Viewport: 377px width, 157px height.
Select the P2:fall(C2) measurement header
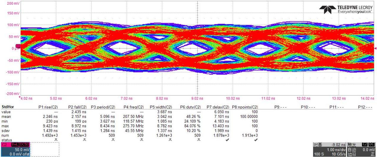pos(78,107)
